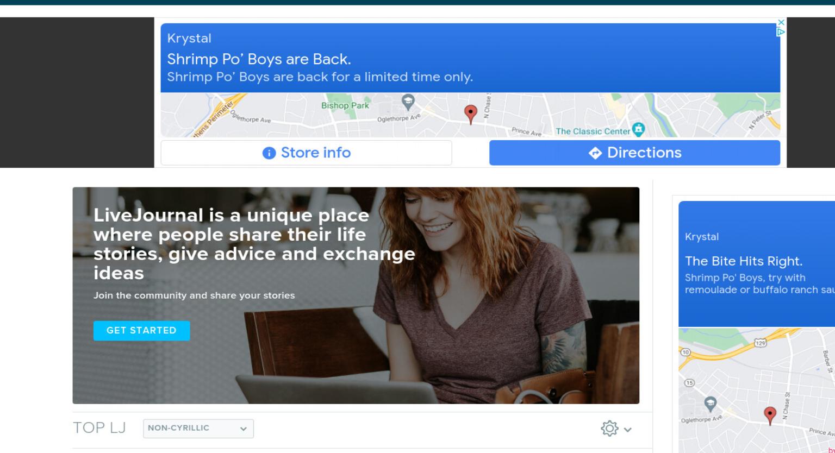The image size is (835, 453).
Task: Open the TOP LJ gear settings icon
Action: pos(610,429)
